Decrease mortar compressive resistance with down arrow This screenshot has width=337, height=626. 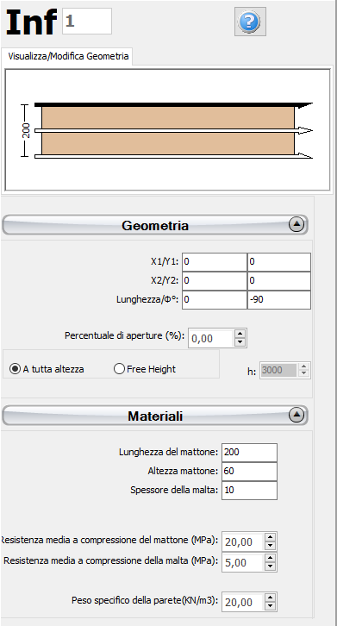click(271, 567)
